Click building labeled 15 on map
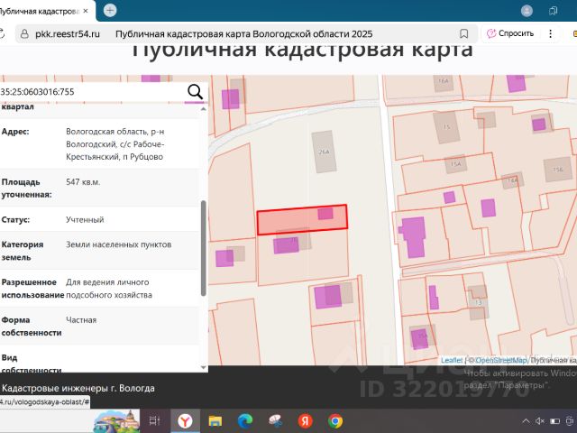The height and width of the screenshot is (433, 577). (446, 127)
